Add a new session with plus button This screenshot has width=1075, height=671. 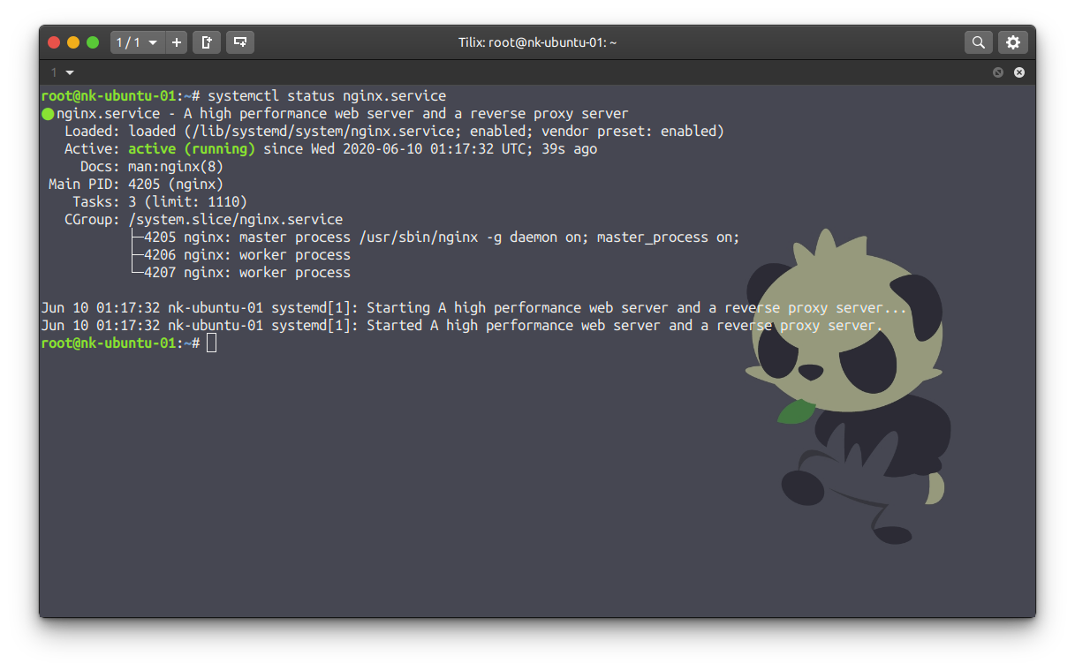177,42
